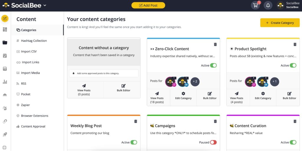Viewport: 302px width, 151px height.
Task: Select Import CSV in Content menu
Action: pyautogui.click(x=29, y=52)
